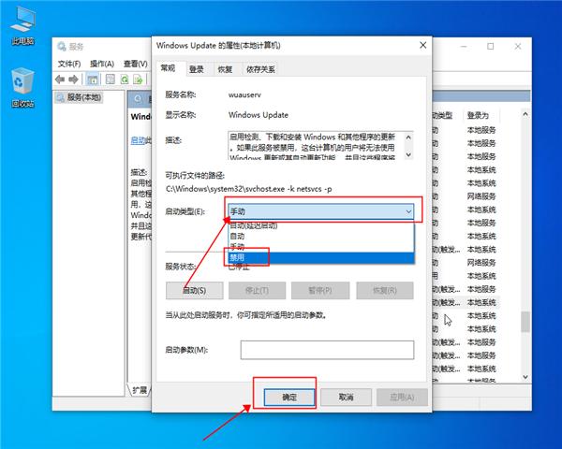562x449 pixels.
Task: Open the This PC desktop icon
Action: [x=22, y=26]
